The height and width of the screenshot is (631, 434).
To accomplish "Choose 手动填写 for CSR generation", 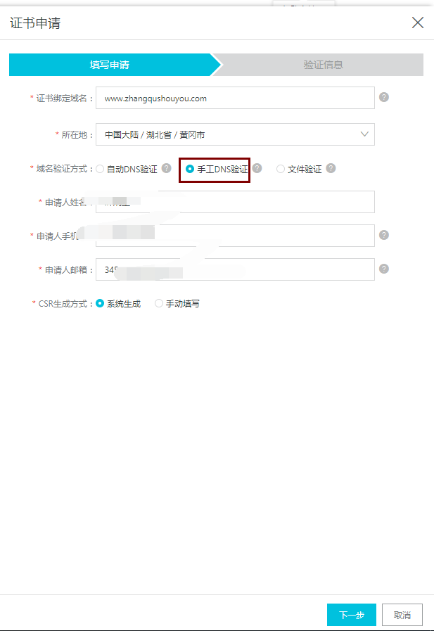I will pyautogui.click(x=159, y=303).
